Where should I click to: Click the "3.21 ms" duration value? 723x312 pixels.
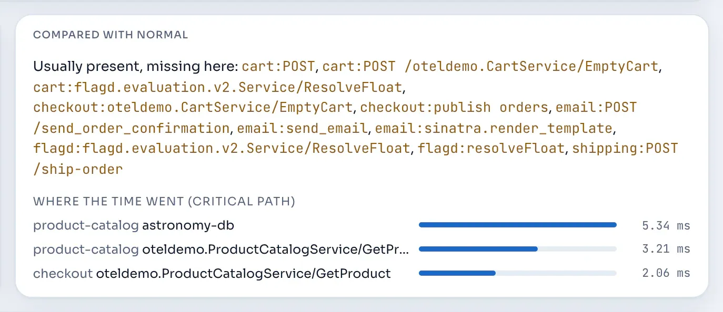tap(666, 249)
